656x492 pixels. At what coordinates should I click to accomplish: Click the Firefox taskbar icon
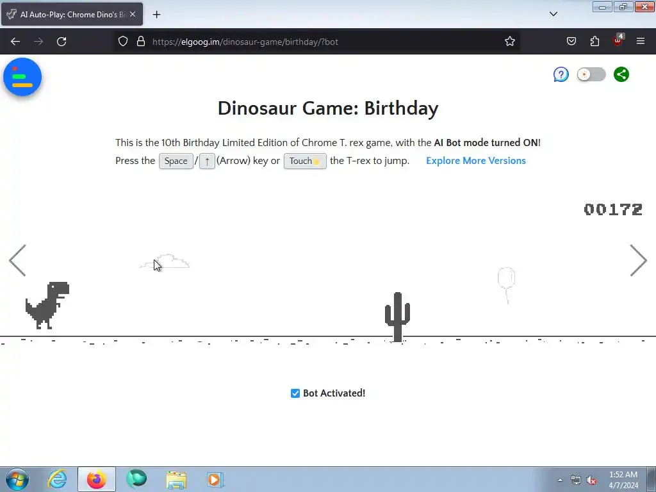[x=96, y=479]
